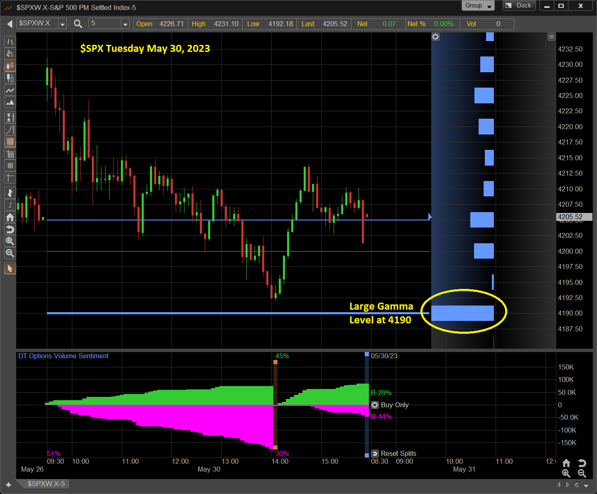Screen dimensions: 597x494
Task: Open Buy Only settings gear in sentiment panel
Action: point(375,405)
